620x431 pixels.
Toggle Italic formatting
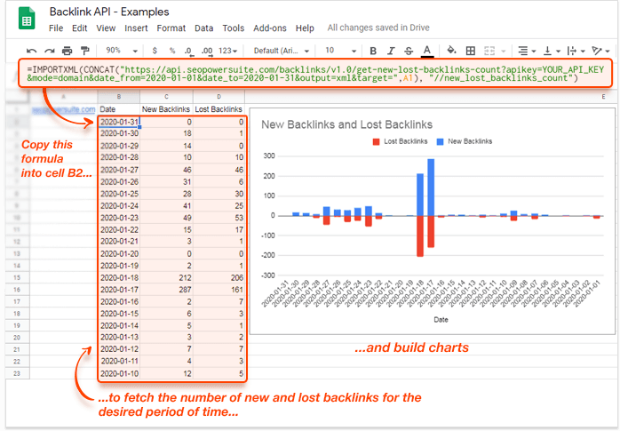pyautogui.click(x=391, y=51)
